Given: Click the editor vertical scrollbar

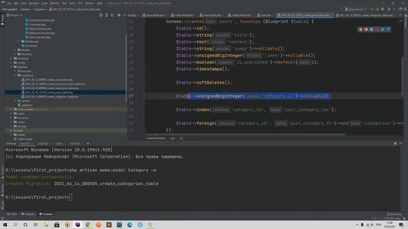Looking at the screenshot, I should (402, 75).
